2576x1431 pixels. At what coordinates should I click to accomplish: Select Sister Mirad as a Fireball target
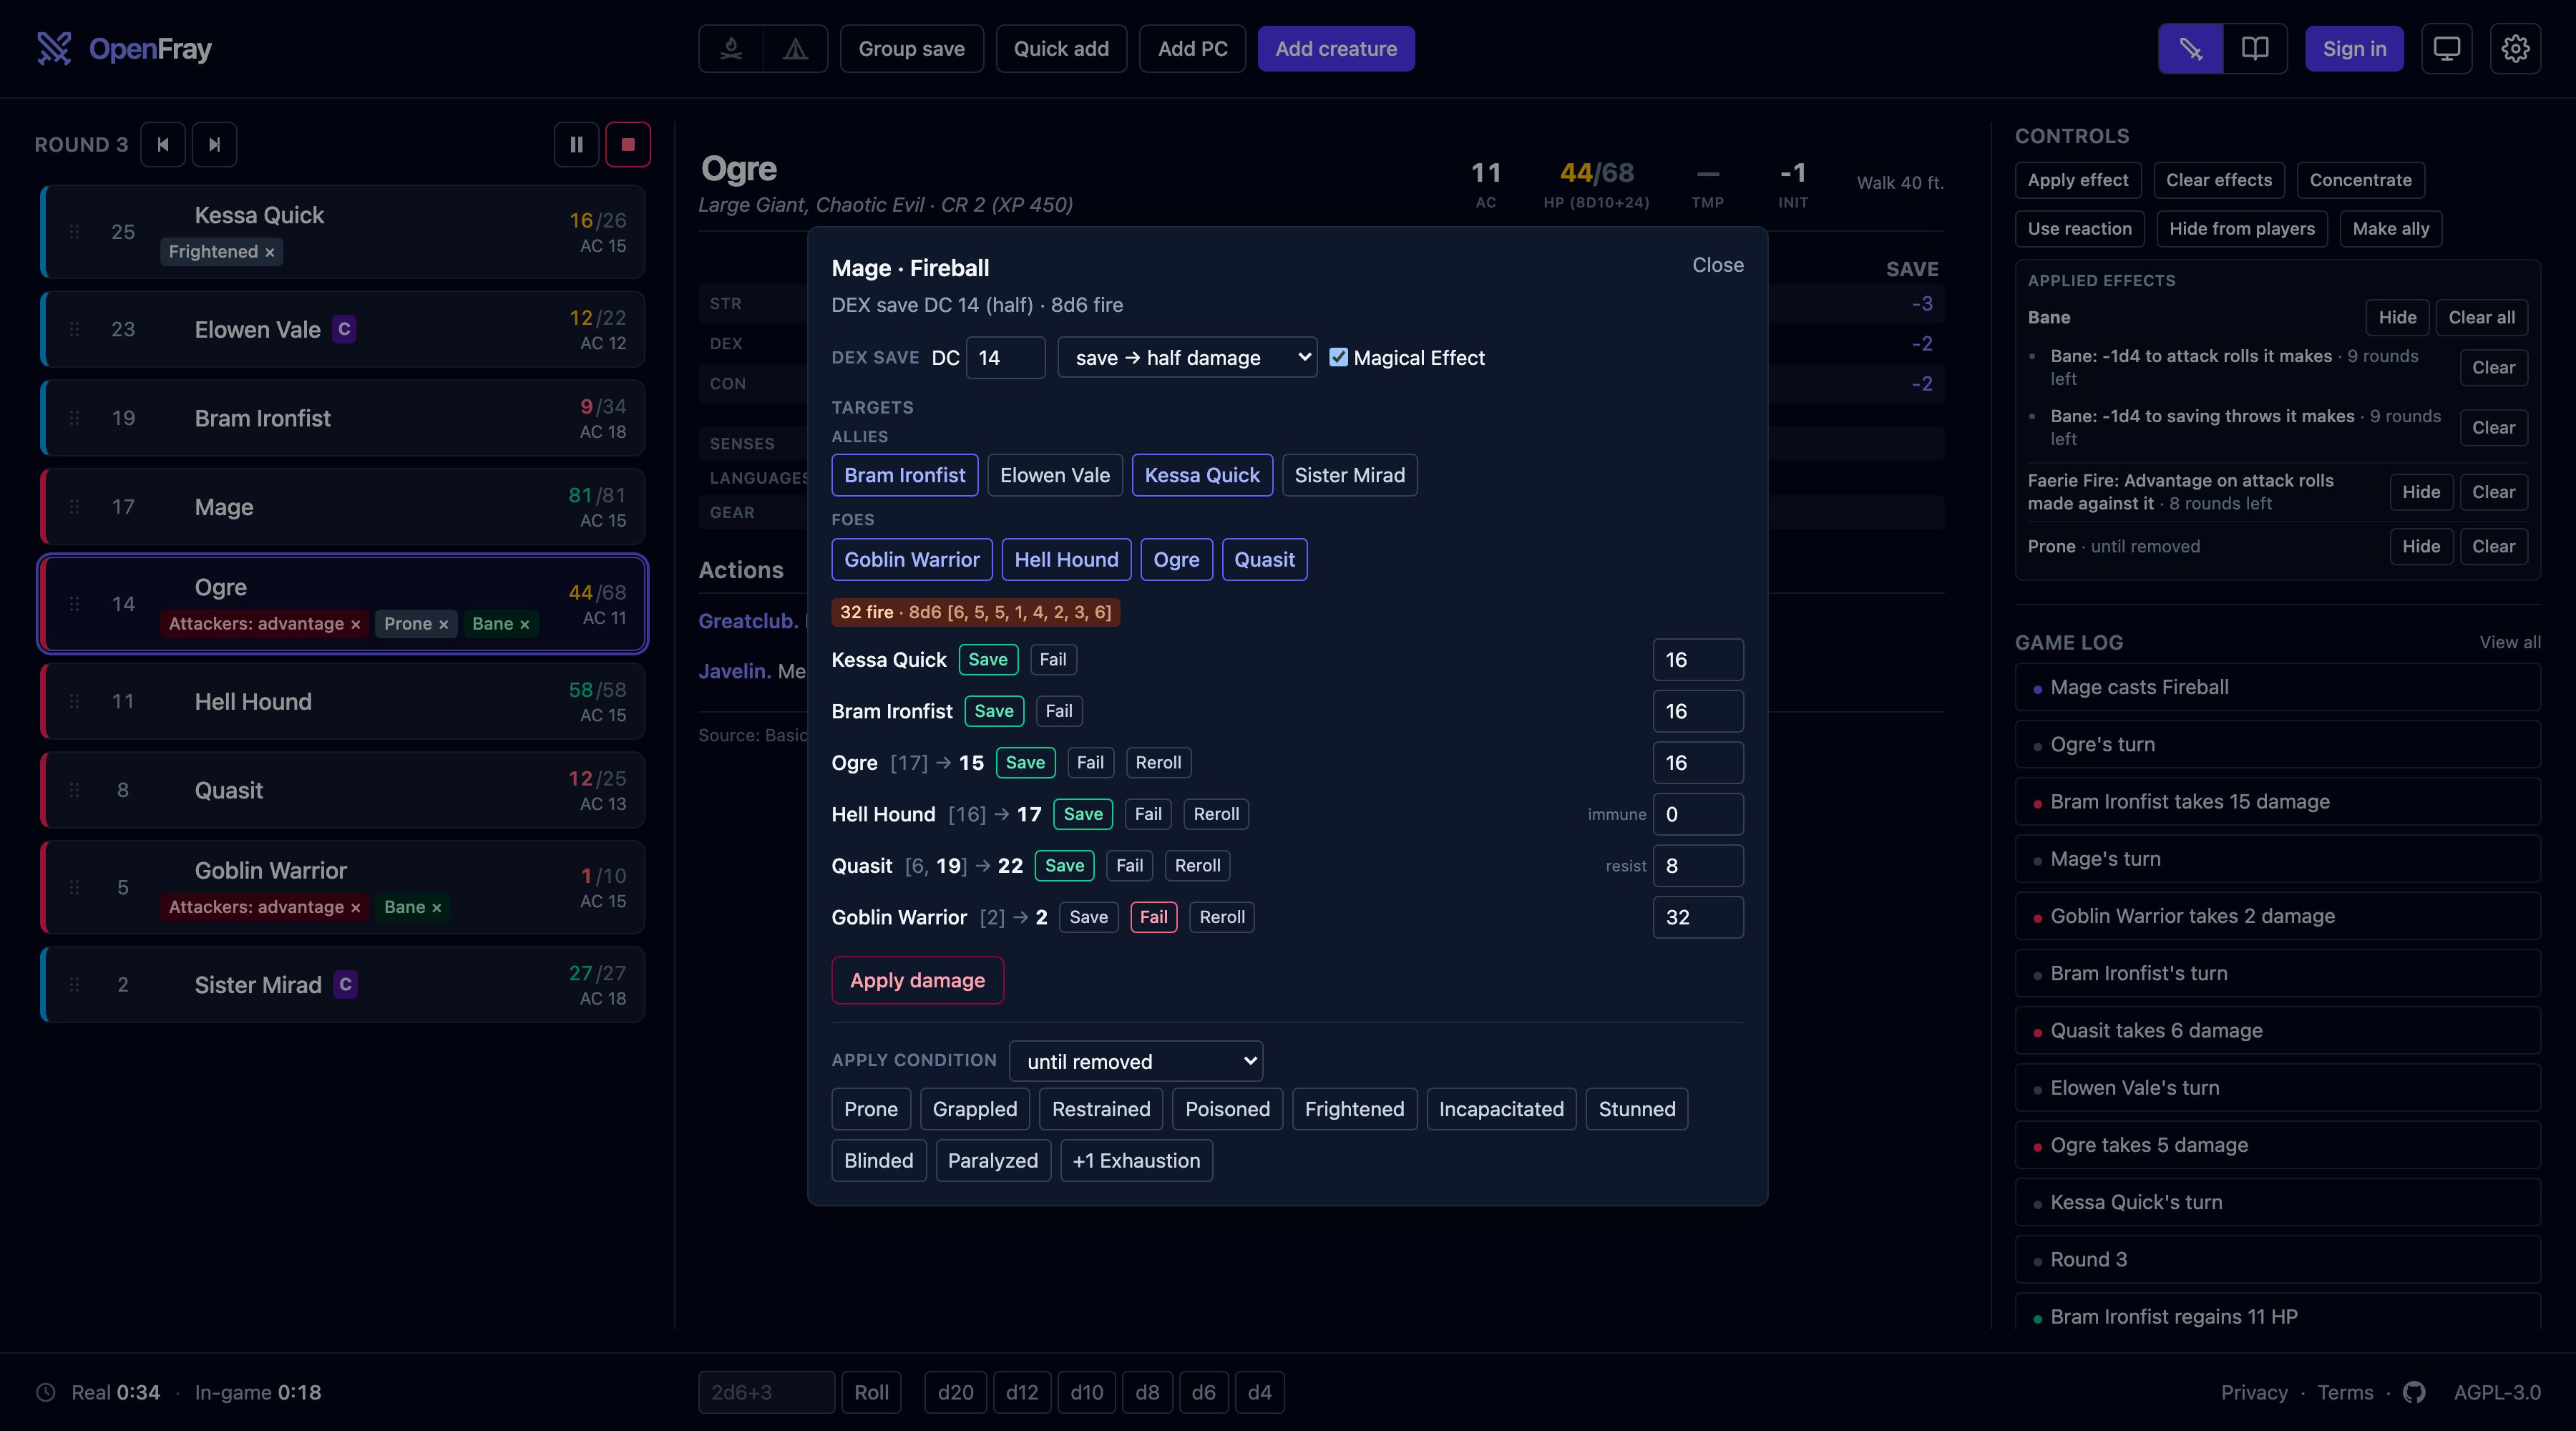[1349, 475]
